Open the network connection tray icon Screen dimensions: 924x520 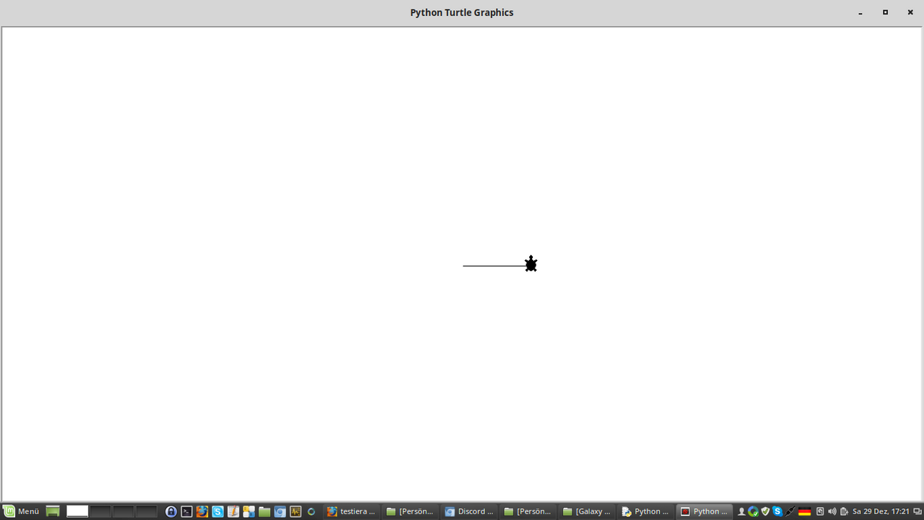pos(790,511)
